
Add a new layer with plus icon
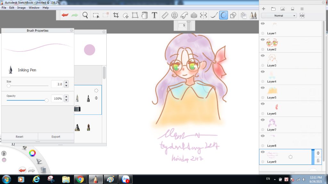[264, 9]
